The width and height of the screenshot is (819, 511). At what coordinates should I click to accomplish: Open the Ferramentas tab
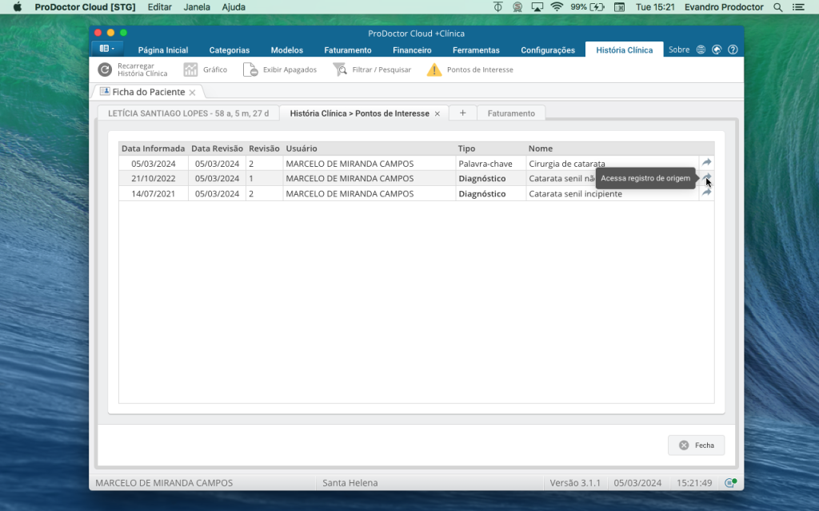476,50
